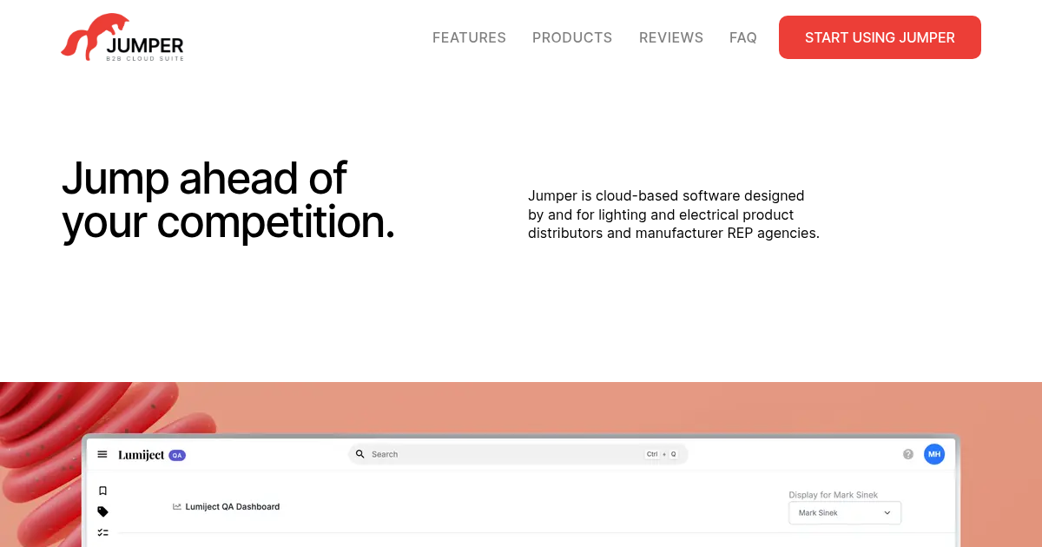The width and height of the screenshot is (1042, 547).
Task: Open the help question mark icon
Action: coord(908,454)
